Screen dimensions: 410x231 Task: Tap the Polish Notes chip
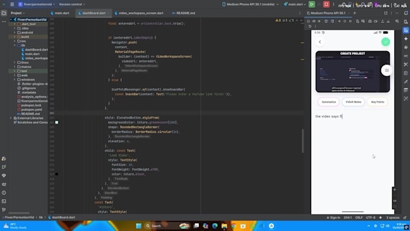353,102
